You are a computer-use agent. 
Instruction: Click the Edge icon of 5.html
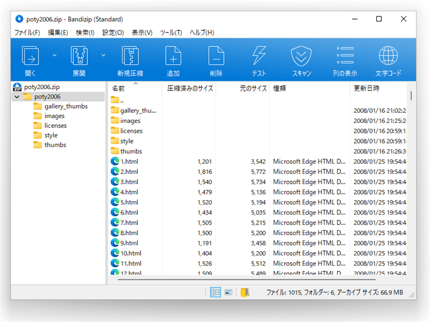115,202
